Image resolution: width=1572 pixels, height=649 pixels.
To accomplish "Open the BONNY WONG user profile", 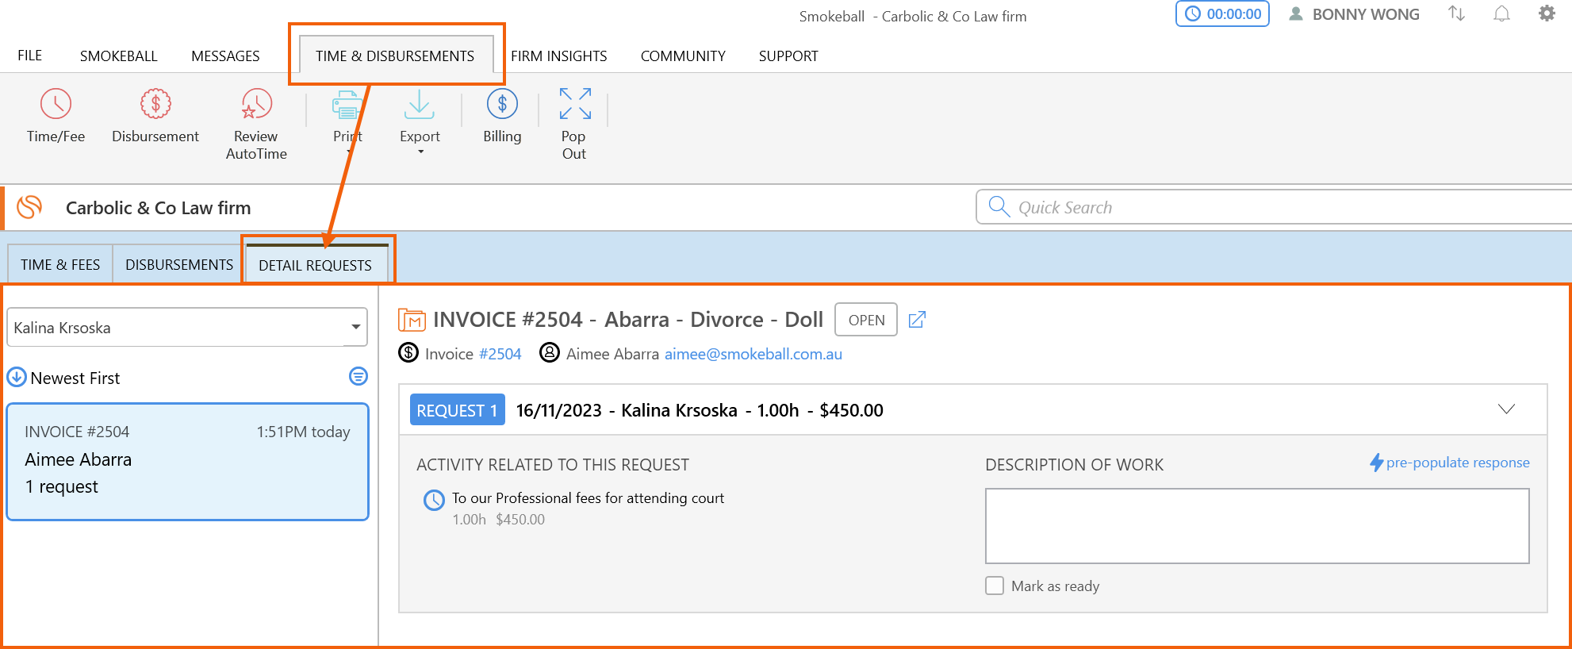I will coord(1354,14).
